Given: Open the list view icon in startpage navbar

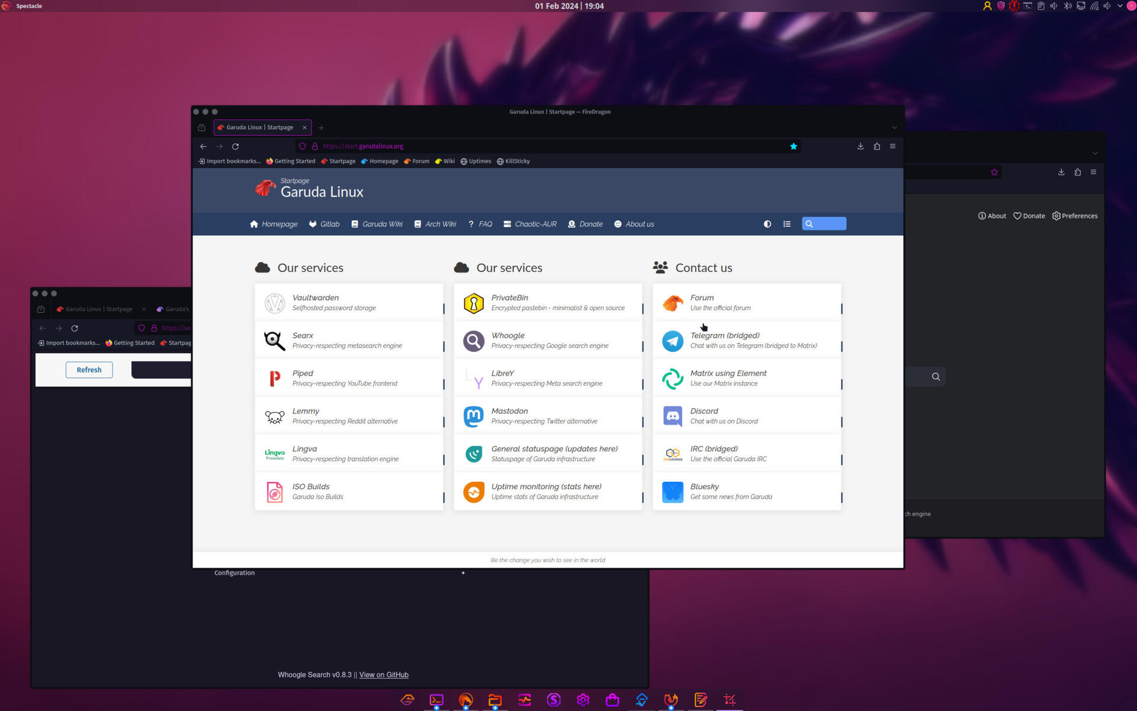Looking at the screenshot, I should [787, 224].
